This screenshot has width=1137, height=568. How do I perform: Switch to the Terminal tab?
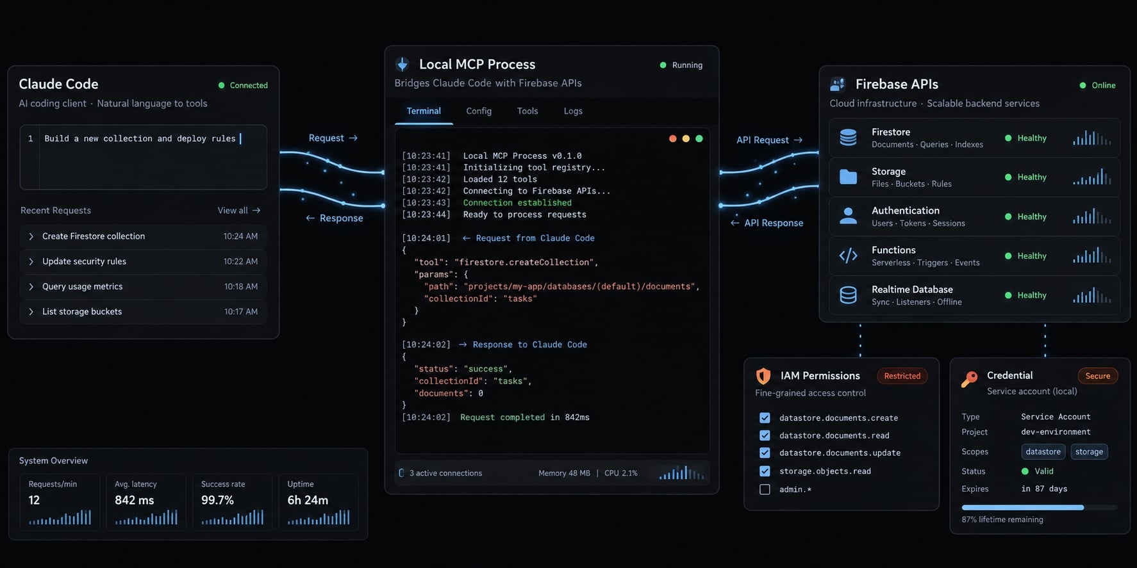424,111
